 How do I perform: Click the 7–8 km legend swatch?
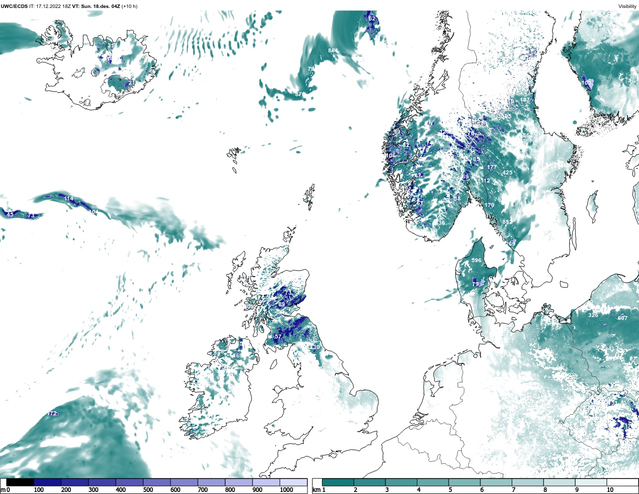point(528,483)
